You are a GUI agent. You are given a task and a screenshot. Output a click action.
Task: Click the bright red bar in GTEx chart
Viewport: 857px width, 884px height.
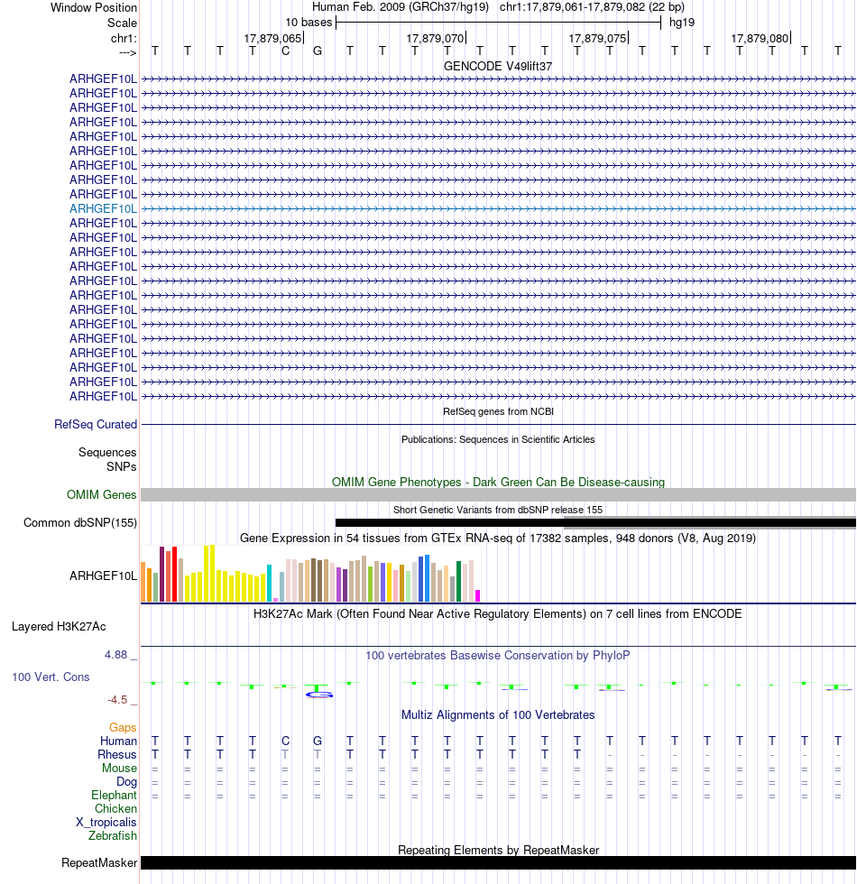point(175,574)
